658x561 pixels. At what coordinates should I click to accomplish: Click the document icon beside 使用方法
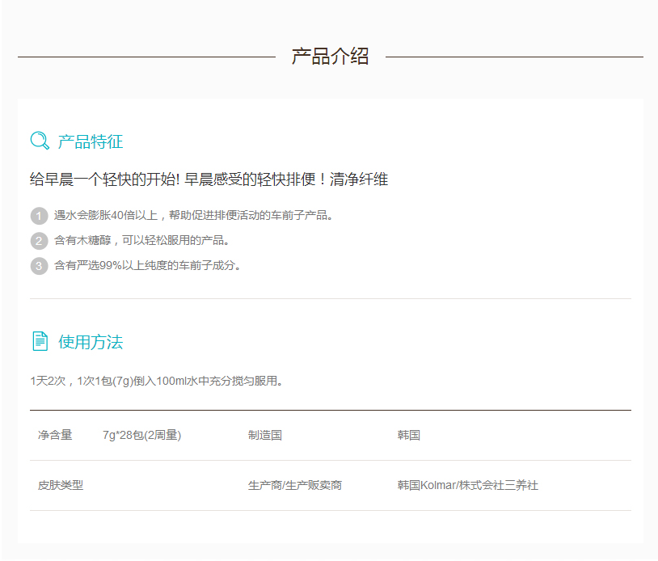(40, 341)
